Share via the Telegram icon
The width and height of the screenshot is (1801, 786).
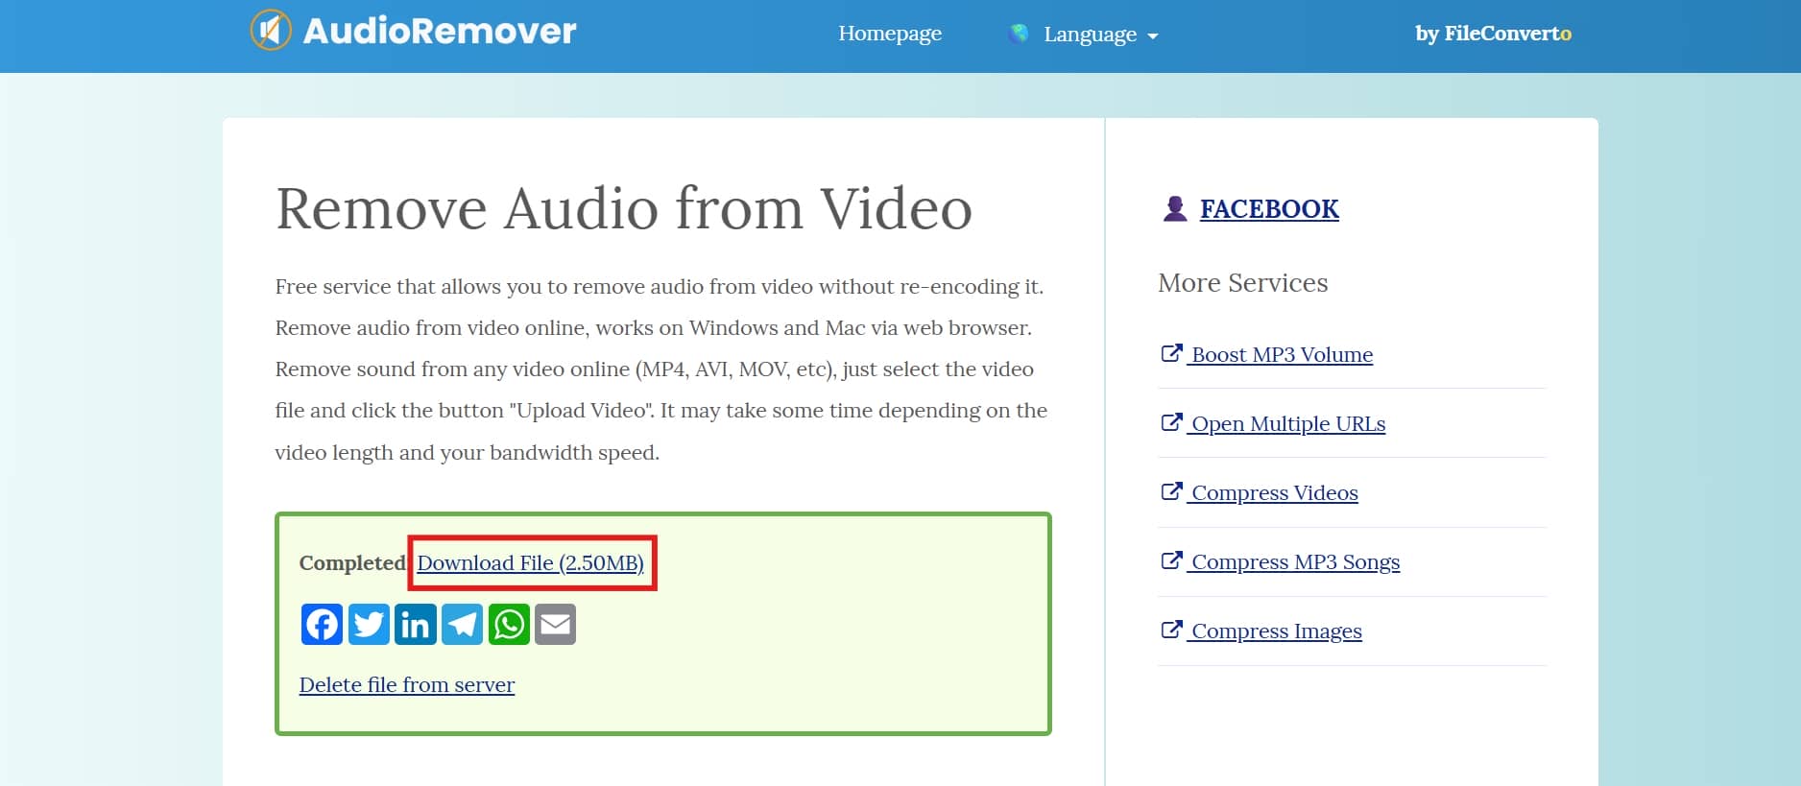(x=462, y=624)
